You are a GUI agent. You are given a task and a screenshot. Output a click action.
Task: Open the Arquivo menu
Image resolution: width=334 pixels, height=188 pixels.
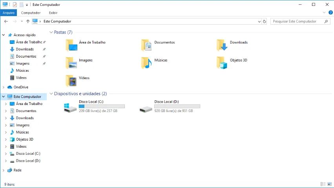8,13
